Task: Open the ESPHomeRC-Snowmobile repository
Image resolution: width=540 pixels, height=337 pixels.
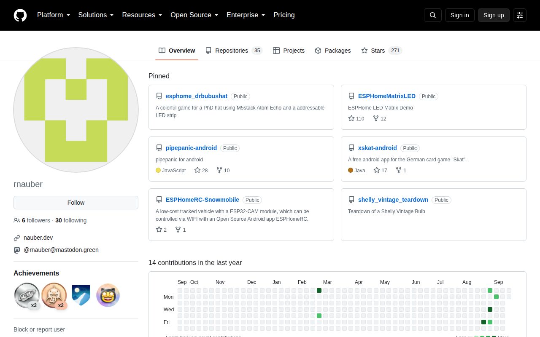Action: pyautogui.click(x=202, y=200)
